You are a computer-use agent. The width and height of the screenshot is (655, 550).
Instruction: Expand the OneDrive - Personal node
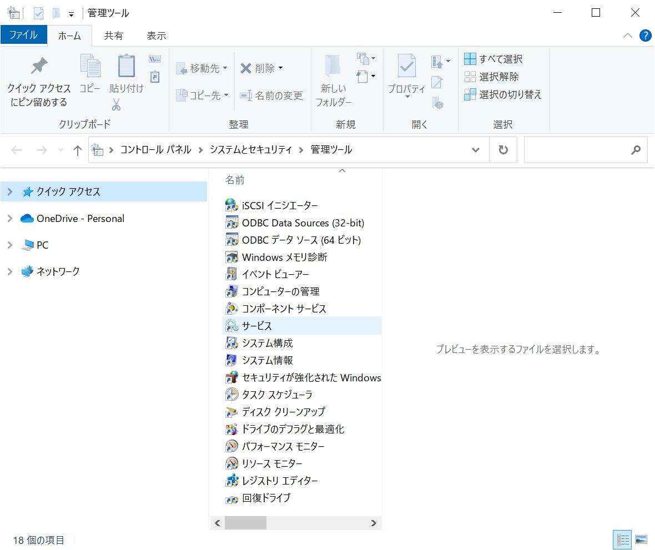point(10,219)
